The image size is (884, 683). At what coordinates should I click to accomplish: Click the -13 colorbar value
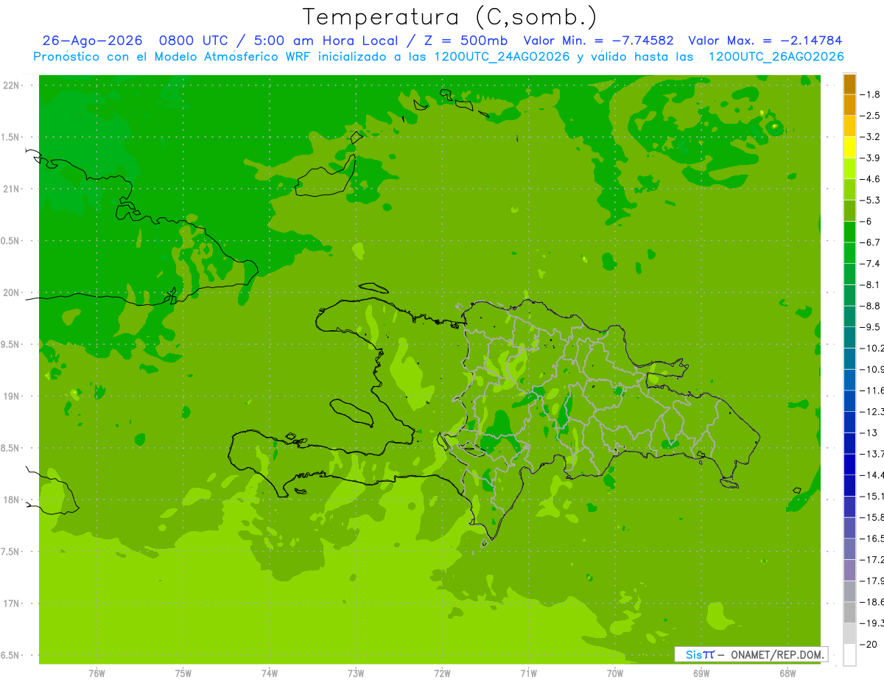[869, 432]
